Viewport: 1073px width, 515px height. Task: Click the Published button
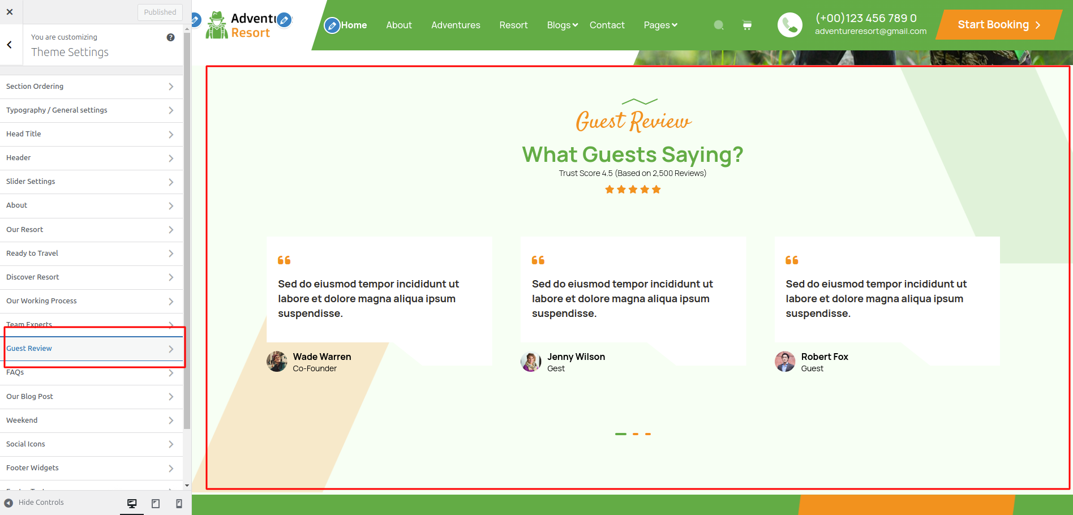point(160,12)
